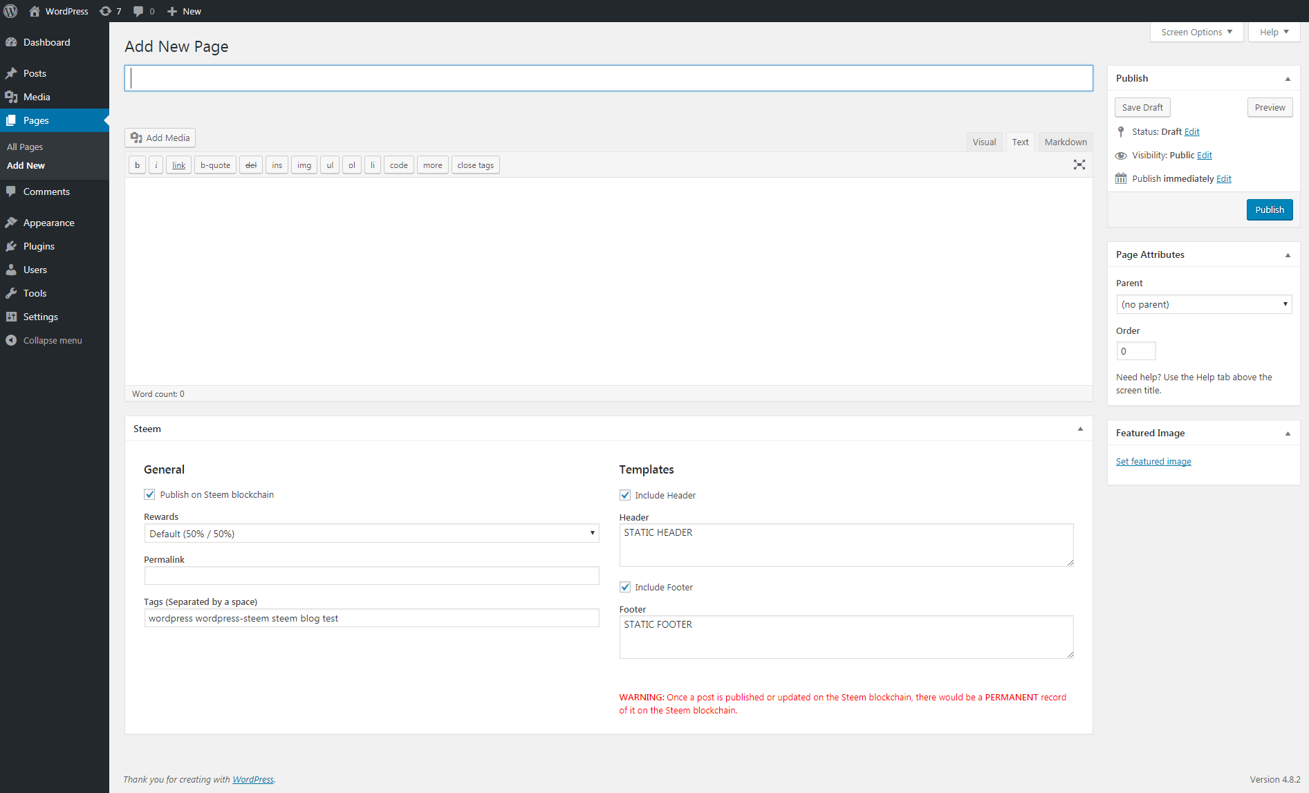
Task: Collapse the Publish meta box
Action: [x=1288, y=79]
